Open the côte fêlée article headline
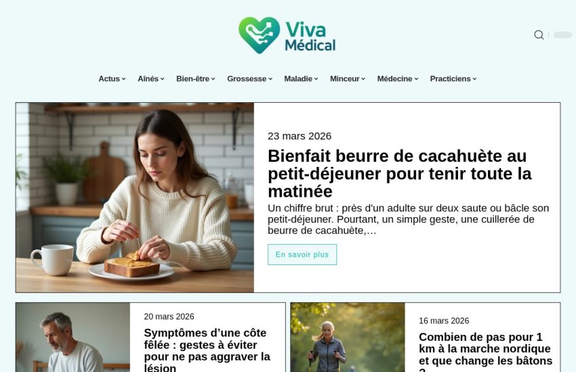This screenshot has height=372, width=576. coord(207,350)
